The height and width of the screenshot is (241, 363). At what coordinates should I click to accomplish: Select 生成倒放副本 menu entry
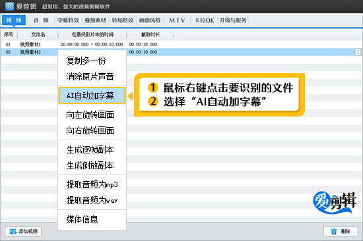click(x=92, y=165)
